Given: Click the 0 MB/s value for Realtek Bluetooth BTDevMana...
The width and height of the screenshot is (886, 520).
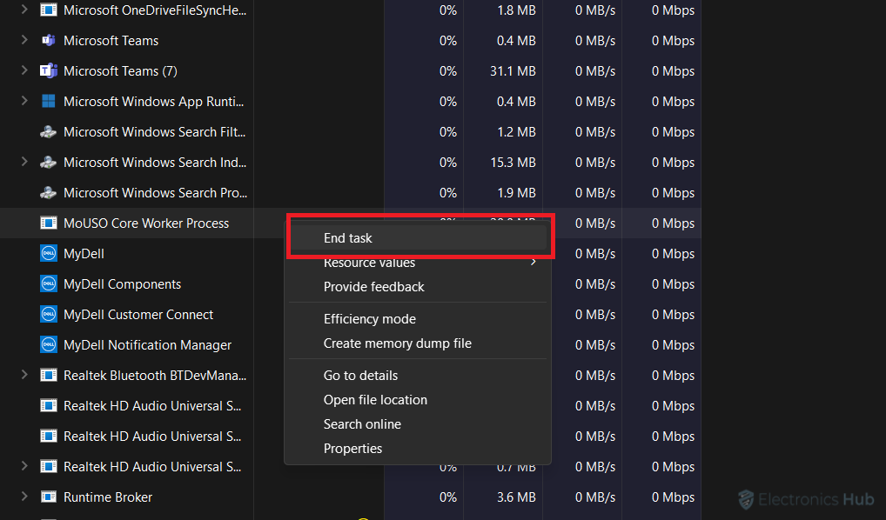Looking at the screenshot, I should [x=595, y=376].
